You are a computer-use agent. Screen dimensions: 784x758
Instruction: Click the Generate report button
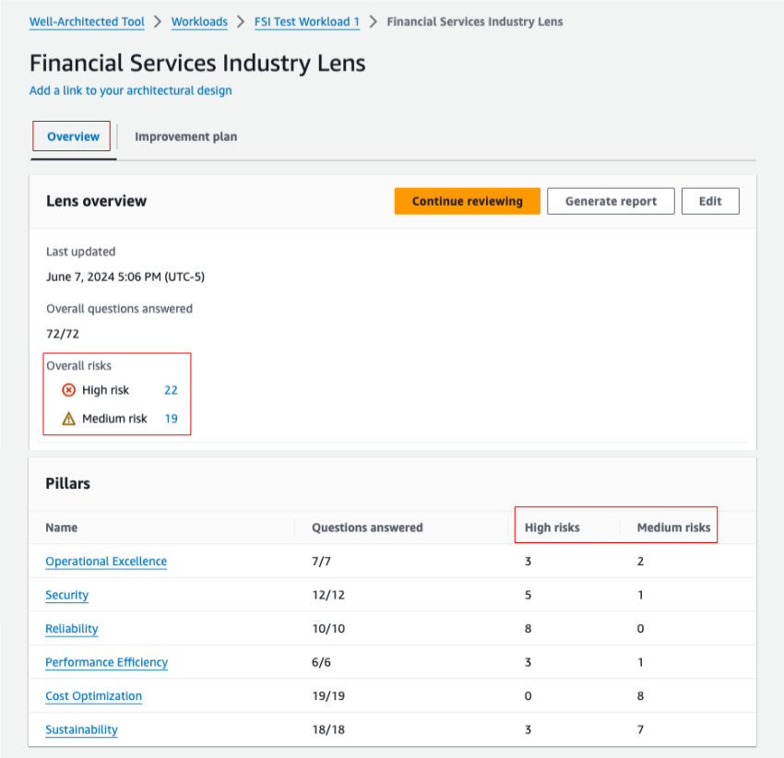(611, 201)
